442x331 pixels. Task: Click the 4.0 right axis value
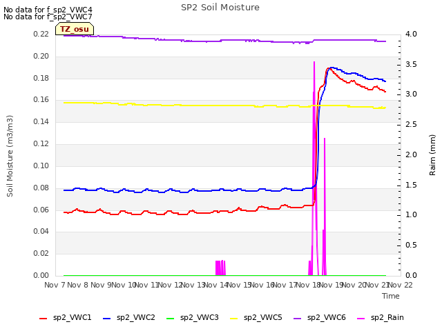tap(411, 34)
